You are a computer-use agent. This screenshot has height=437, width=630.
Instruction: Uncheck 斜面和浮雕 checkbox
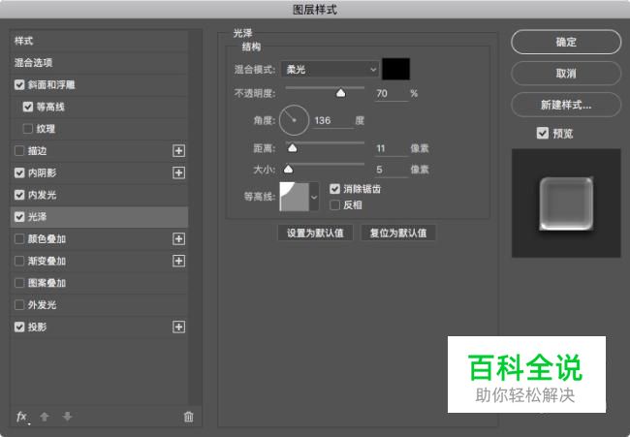19,84
